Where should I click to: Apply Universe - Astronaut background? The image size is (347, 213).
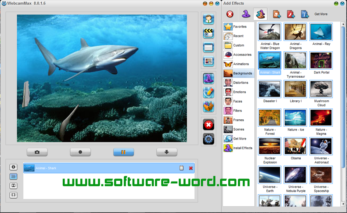pos(321,146)
